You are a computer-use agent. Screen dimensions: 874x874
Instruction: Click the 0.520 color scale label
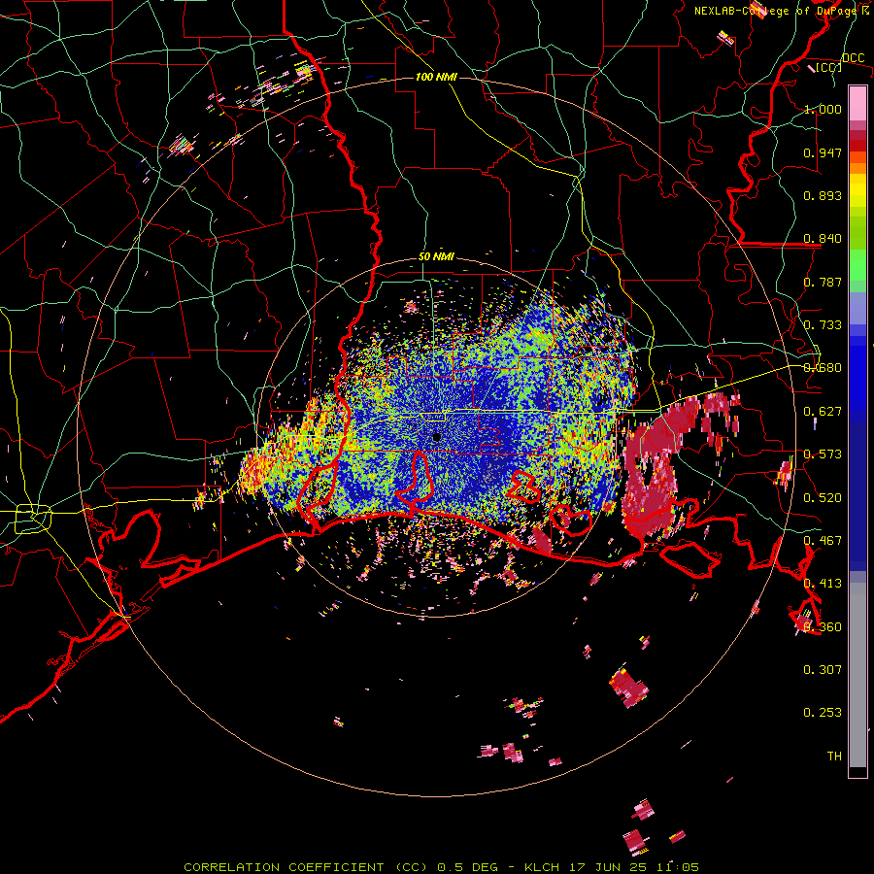tap(823, 498)
